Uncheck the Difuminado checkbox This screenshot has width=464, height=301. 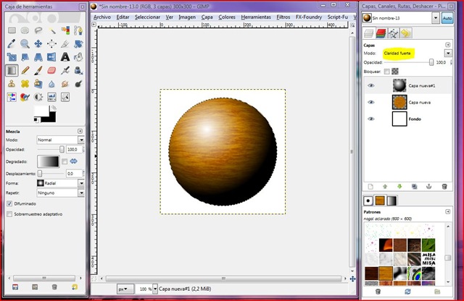9,204
